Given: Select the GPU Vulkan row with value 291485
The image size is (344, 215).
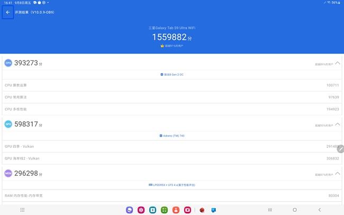Looking at the screenshot, I should 172,147.
